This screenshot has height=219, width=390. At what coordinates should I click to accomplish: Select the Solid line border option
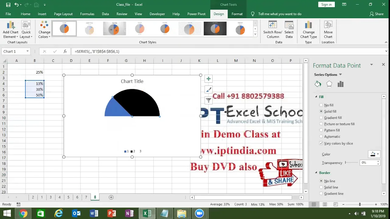click(321, 187)
